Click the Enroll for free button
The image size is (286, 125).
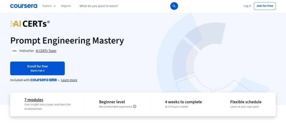click(x=37, y=68)
